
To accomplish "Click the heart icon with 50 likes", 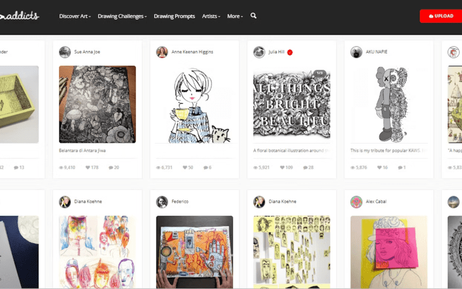I will pos(185,168).
